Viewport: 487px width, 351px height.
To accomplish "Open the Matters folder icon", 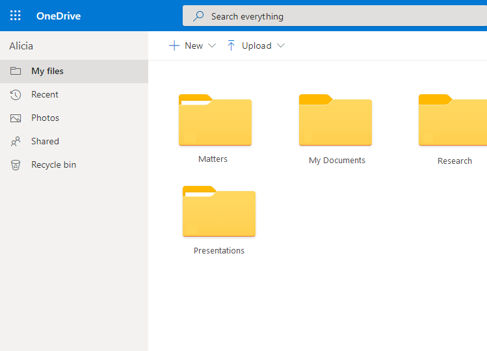I will tap(215, 120).
